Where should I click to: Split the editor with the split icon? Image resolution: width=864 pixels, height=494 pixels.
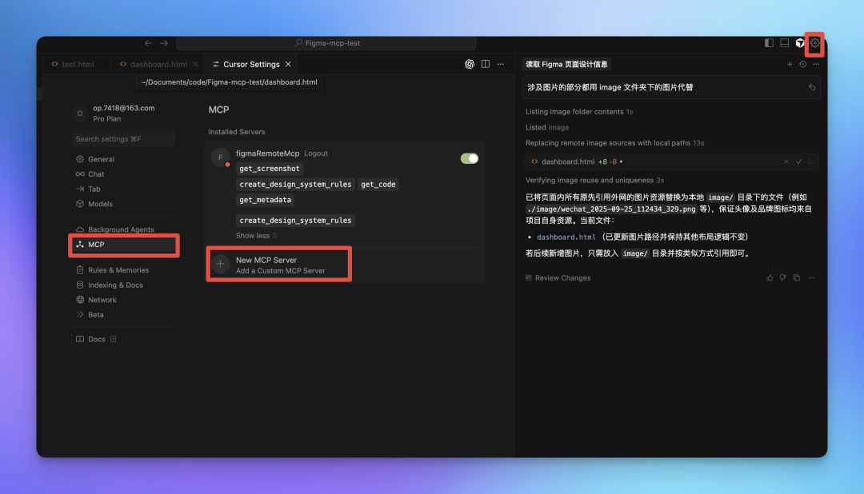click(x=486, y=65)
